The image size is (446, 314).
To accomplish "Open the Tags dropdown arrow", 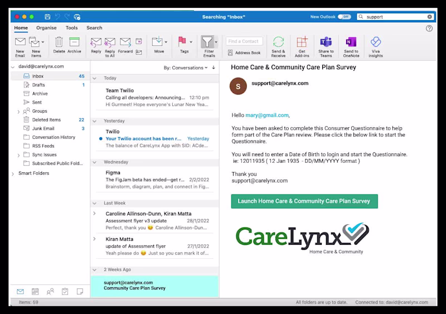I will pyautogui.click(x=191, y=42).
